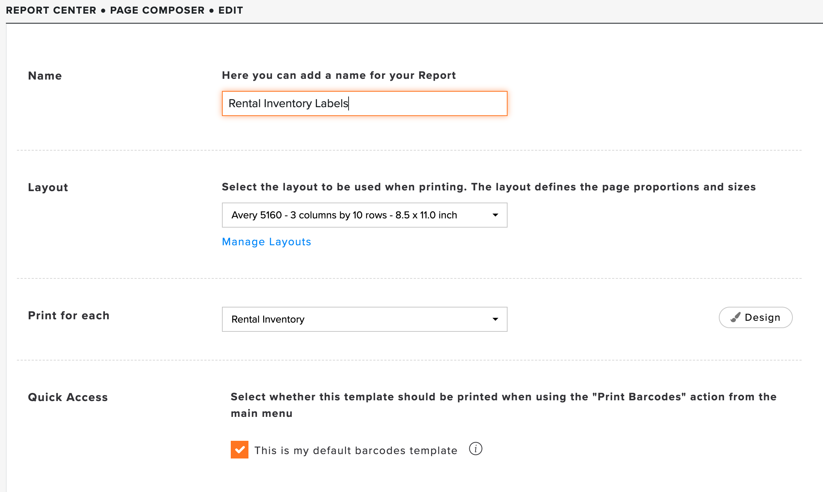
Task: Click the 'Print Barcodes' quick access description
Action: click(504, 405)
